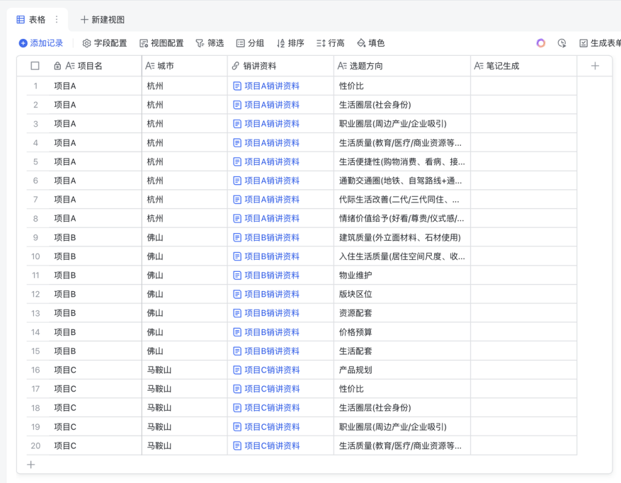This screenshot has height=483, width=621.
Task: Toggle the select-all checkbox in header
Action: pyautogui.click(x=35, y=66)
